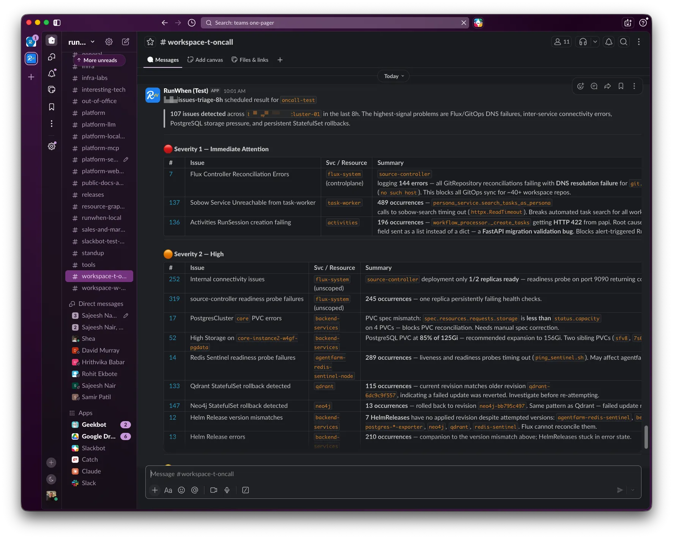
Task: Open the platform-mcp channel
Action: click(99, 148)
